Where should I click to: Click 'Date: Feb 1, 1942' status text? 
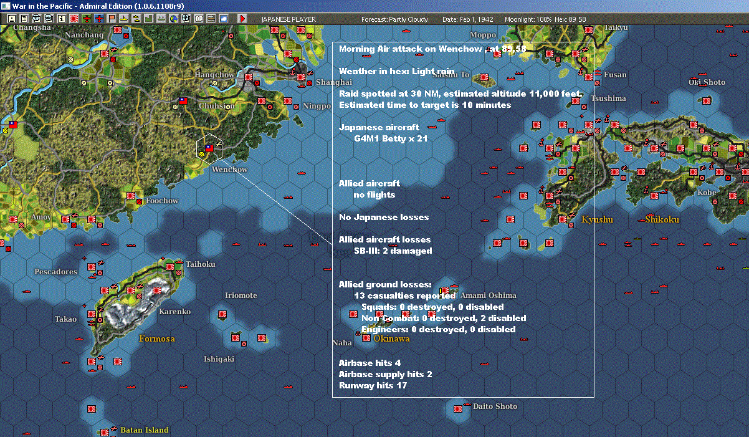(469, 19)
